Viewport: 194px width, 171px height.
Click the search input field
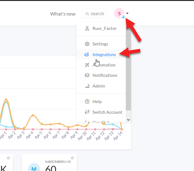point(95,13)
